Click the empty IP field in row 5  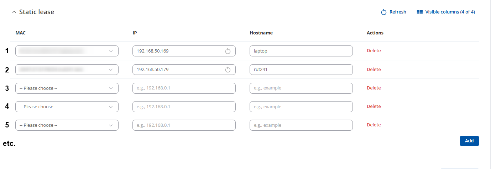[184, 125]
